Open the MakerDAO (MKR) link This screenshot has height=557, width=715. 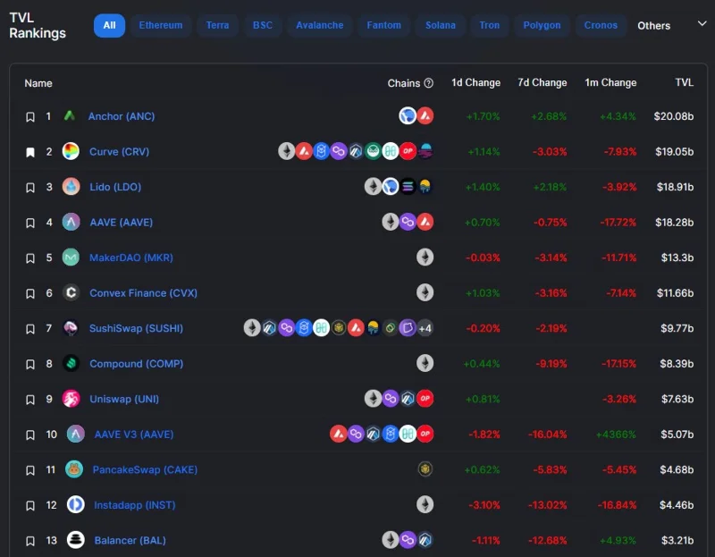tap(131, 257)
